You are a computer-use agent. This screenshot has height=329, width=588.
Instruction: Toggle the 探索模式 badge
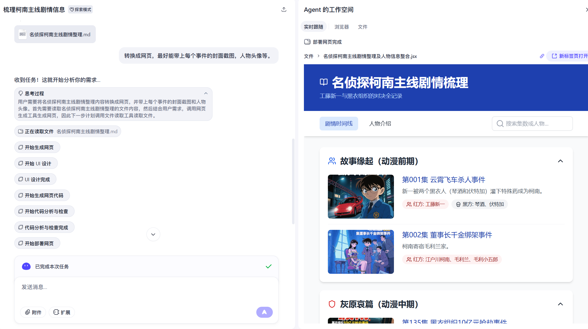click(x=80, y=10)
